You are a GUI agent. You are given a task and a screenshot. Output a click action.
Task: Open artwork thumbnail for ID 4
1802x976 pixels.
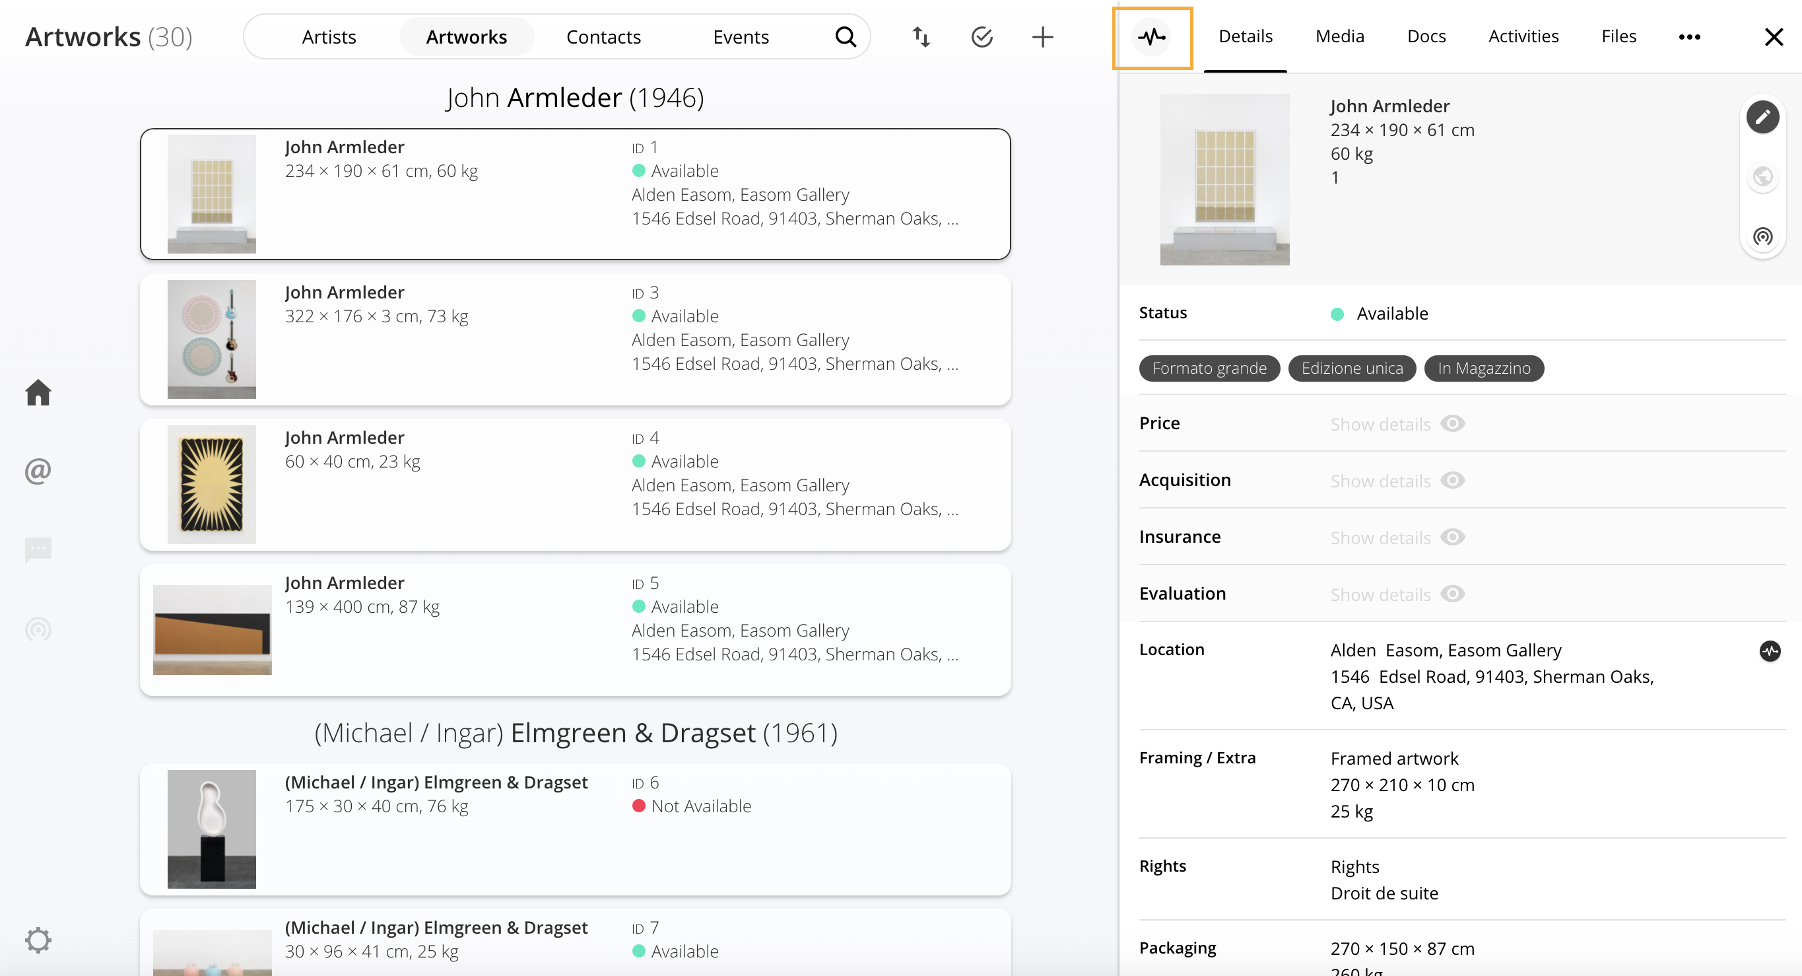coord(211,485)
